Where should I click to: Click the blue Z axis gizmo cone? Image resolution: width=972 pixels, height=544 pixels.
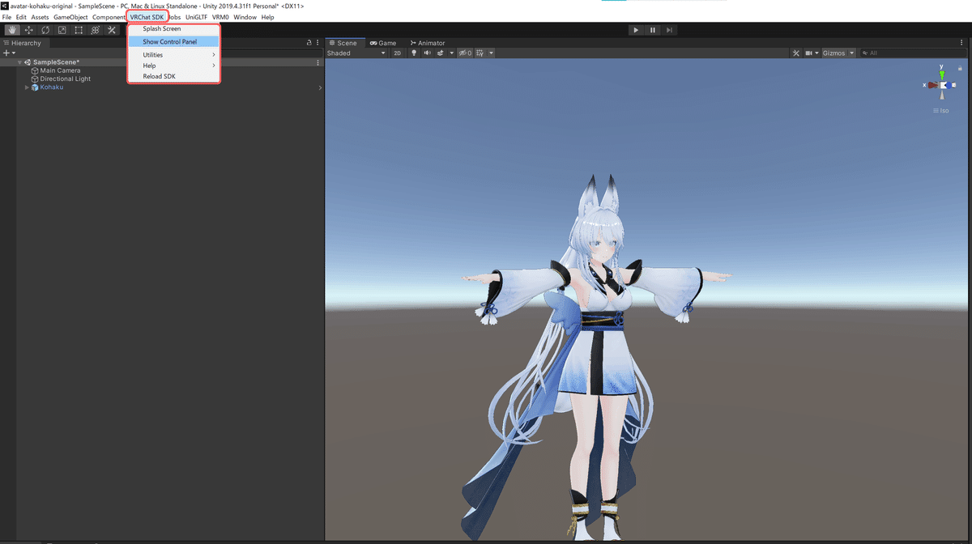pos(950,85)
